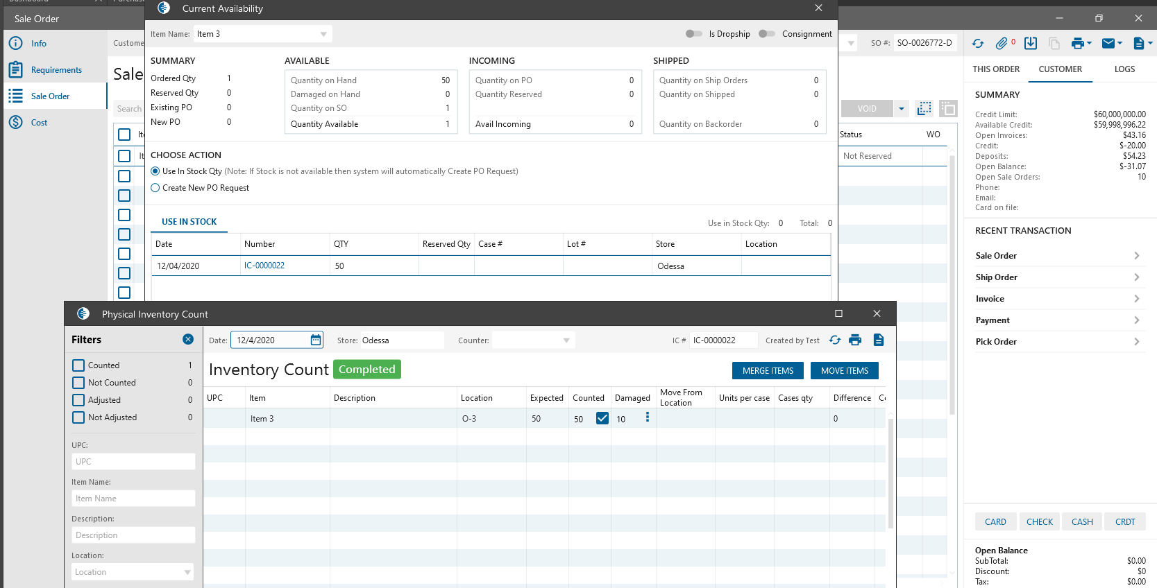Click the import download icon in Sale Order toolbar
The height and width of the screenshot is (588, 1157).
pyautogui.click(x=1031, y=44)
